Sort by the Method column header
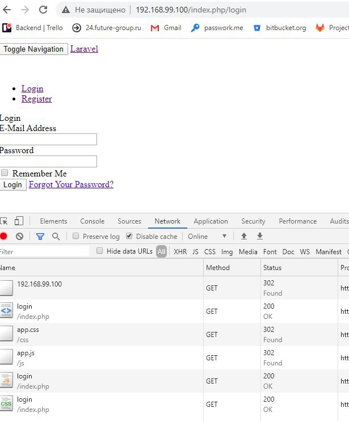 tap(232, 268)
